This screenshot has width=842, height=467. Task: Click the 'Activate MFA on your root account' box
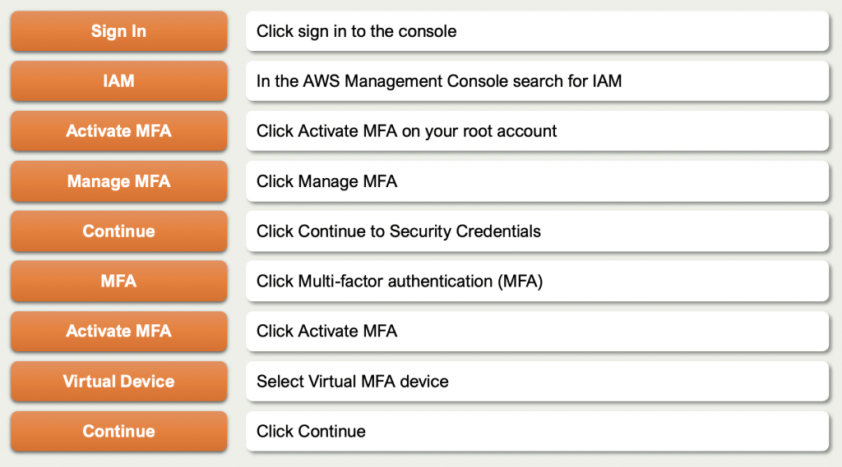537,131
